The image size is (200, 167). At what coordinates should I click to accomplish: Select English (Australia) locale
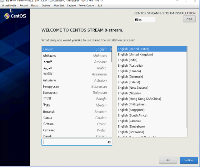click(x=152, y=65)
